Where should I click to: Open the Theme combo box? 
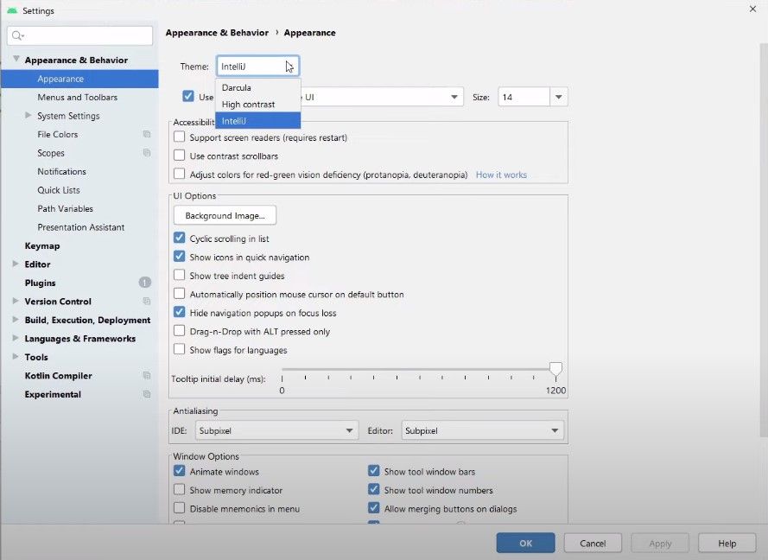(257, 67)
